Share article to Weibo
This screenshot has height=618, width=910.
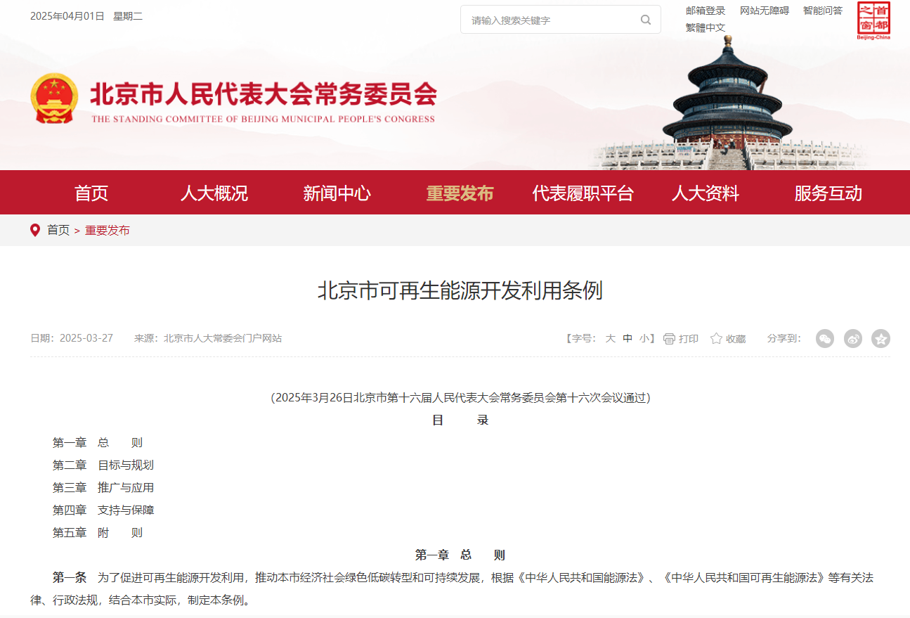tap(852, 338)
